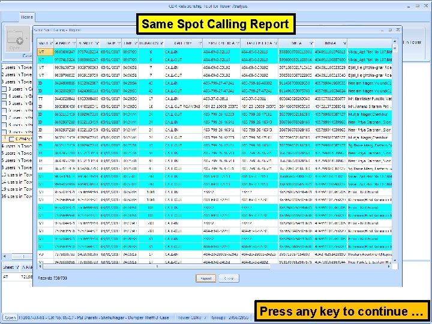Image resolution: width=432 pixels, height=324 pixels.
Task: Open the Case folder icon in the ribbon
Action: 17,40
